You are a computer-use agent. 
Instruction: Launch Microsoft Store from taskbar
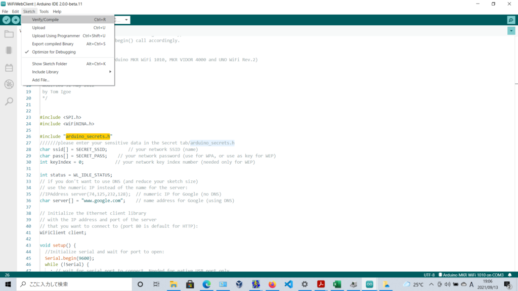point(190,284)
